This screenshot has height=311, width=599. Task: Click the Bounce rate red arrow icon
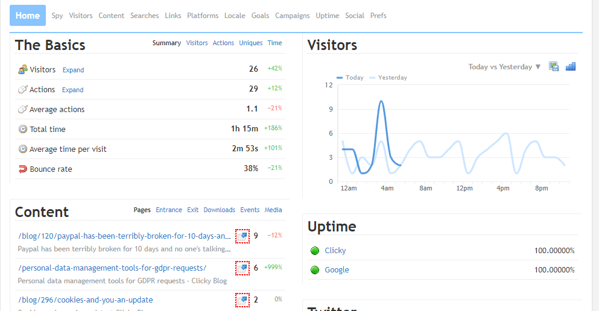(x=23, y=169)
